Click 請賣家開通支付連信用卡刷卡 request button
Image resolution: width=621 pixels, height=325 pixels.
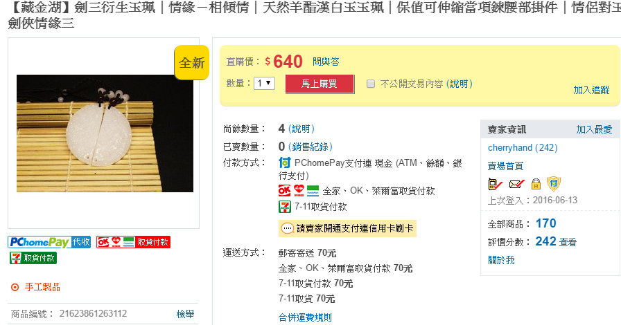click(x=347, y=228)
